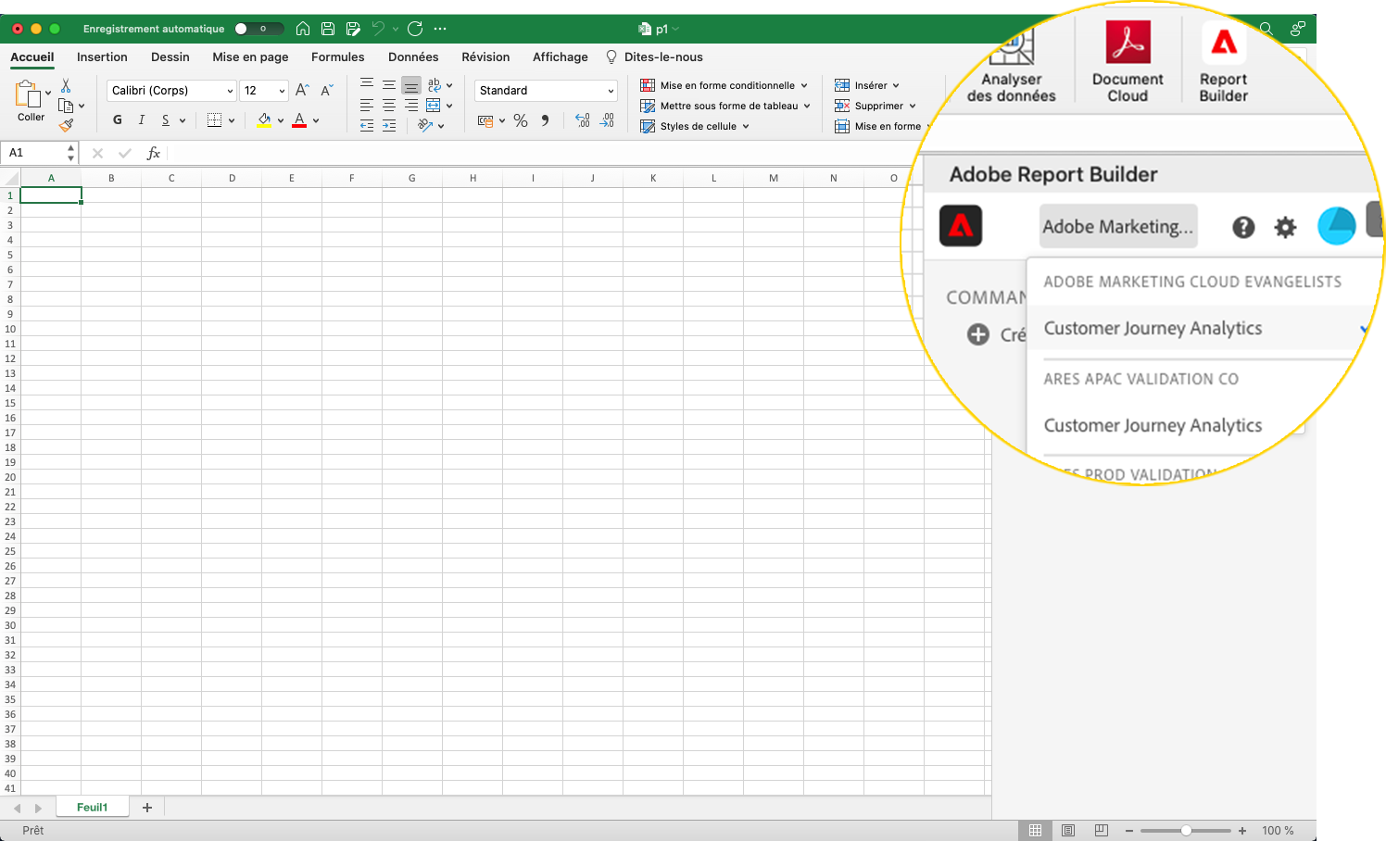
Task: Center cell text horizontally
Action: (389, 106)
